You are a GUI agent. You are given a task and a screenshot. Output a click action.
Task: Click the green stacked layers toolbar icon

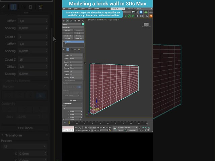point(146,12)
